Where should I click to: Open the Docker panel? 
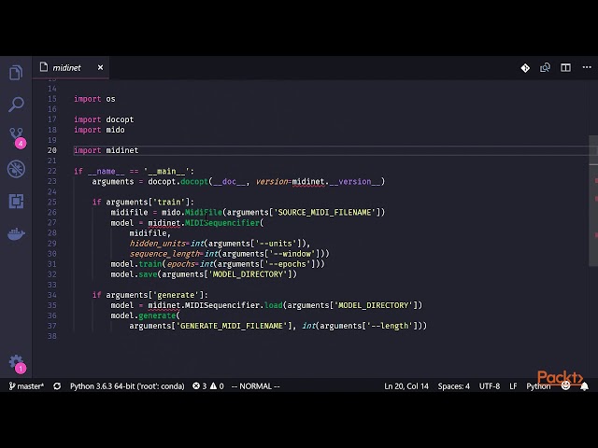point(16,234)
